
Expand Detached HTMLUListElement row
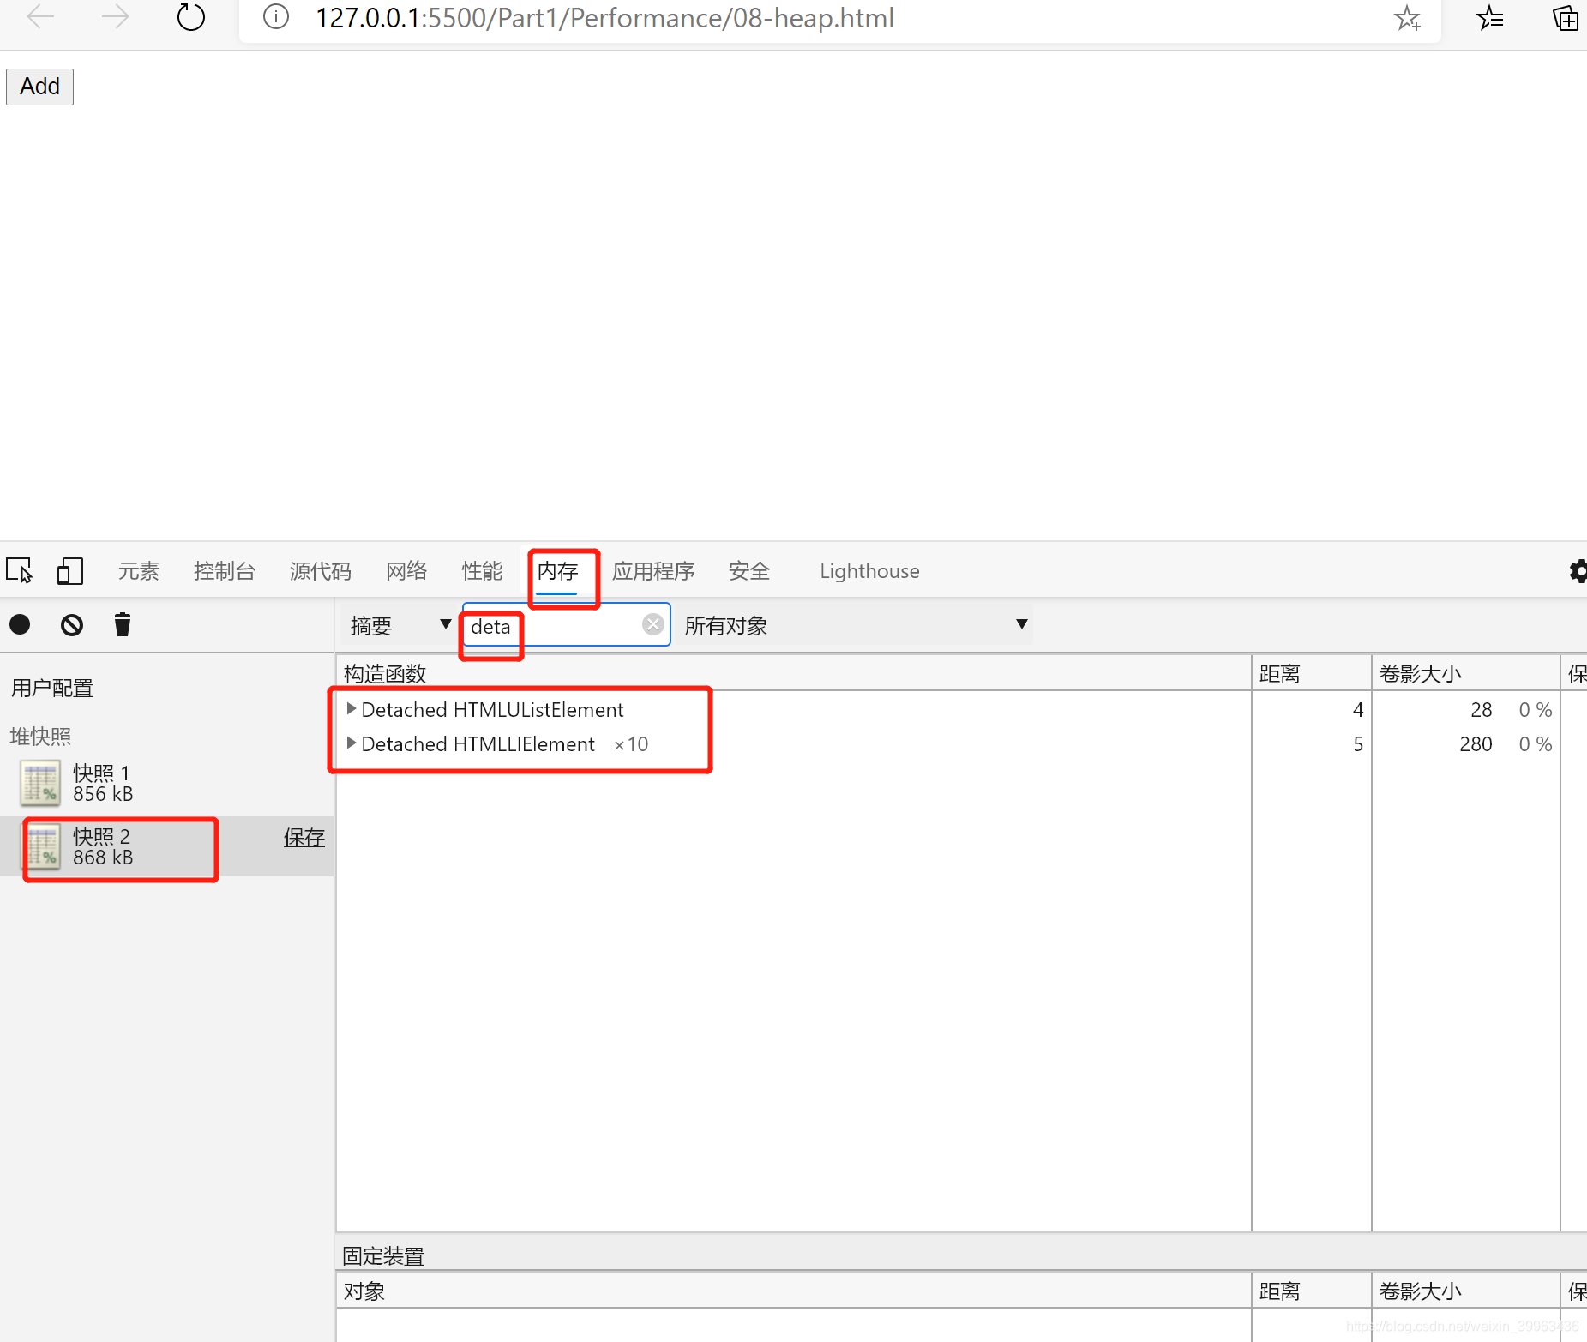click(351, 709)
